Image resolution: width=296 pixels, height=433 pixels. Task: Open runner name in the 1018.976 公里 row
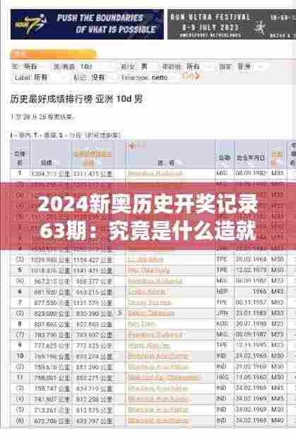[149, 270]
